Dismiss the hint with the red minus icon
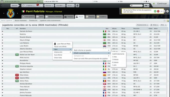170x97 pixels. coord(158,11)
